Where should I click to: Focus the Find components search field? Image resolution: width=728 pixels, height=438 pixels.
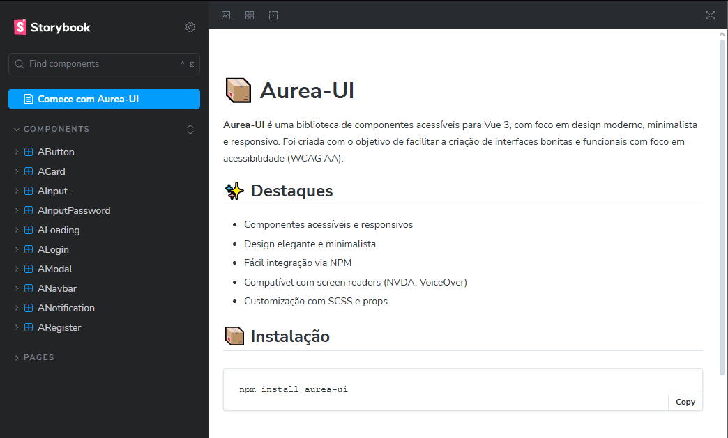pyautogui.click(x=104, y=64)
